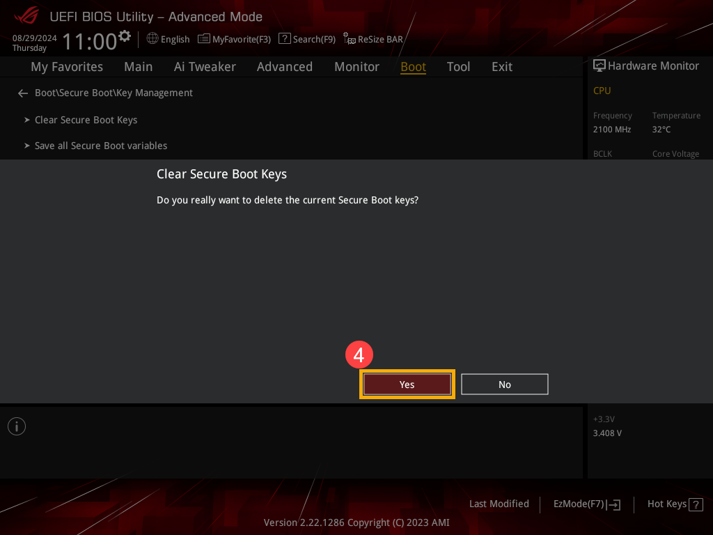Confirm deletion by clicking Yes

[x=407, y=385]
